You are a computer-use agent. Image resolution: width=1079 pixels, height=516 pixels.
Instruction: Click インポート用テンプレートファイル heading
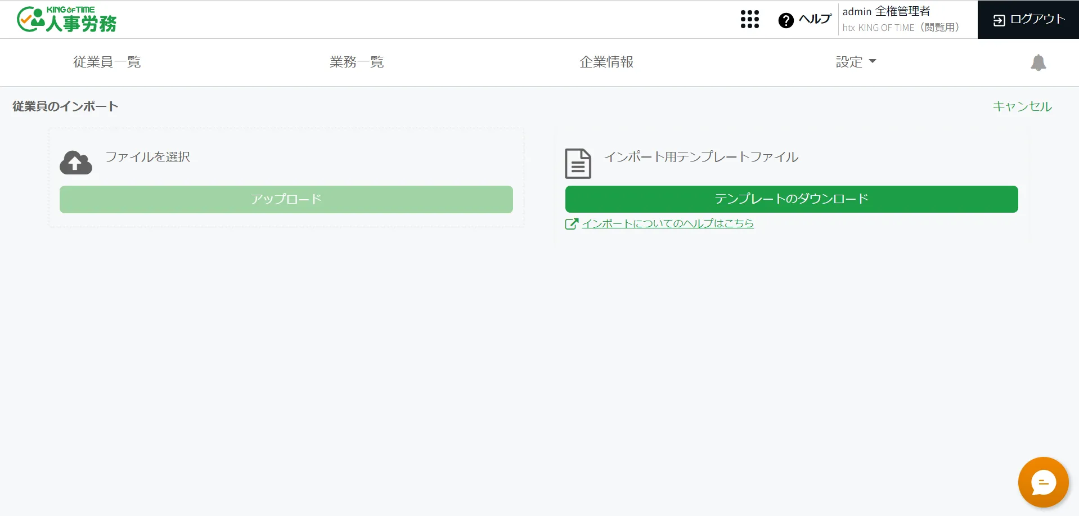(x=702, y=157)
